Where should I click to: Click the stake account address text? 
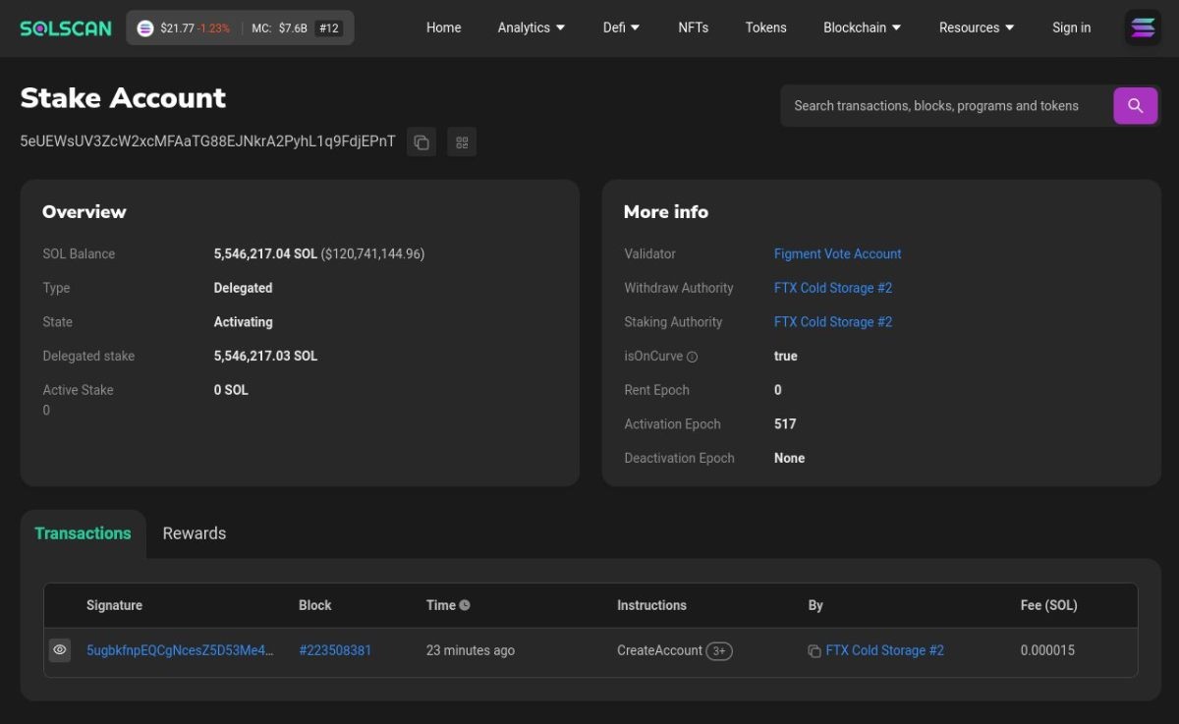(x=207, y=141)
